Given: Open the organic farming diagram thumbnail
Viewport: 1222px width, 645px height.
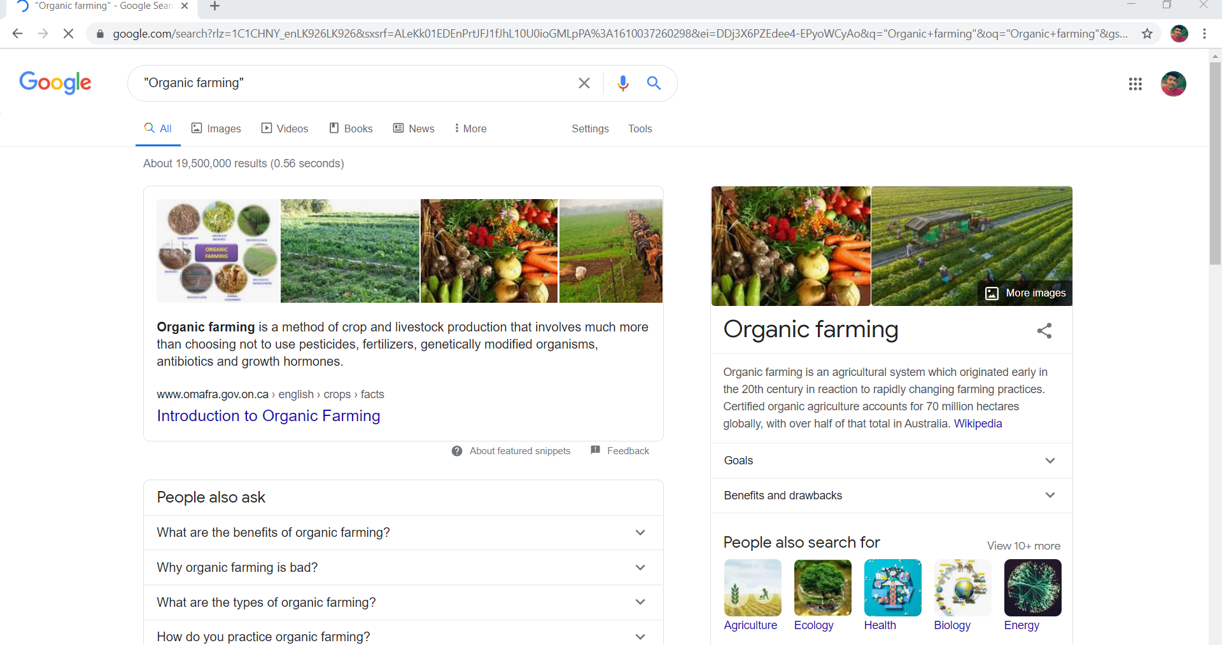Looking at the screenshot, I should [x=218, y=251].
